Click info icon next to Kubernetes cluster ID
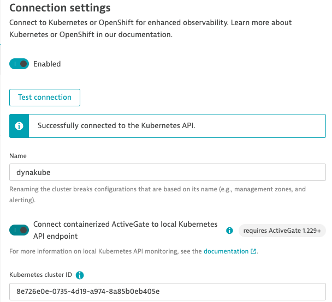 point(80,275)
